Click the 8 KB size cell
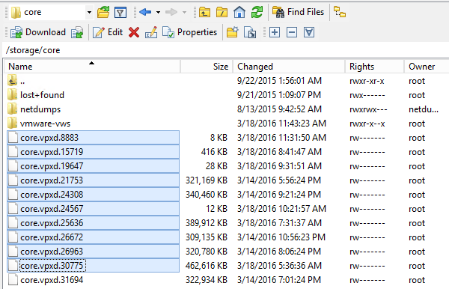The image size is (449, 289). 219,138
